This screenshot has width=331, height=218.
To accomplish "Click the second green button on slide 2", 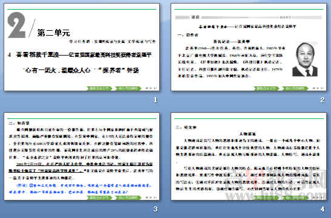I will click(x=295, y=88).
